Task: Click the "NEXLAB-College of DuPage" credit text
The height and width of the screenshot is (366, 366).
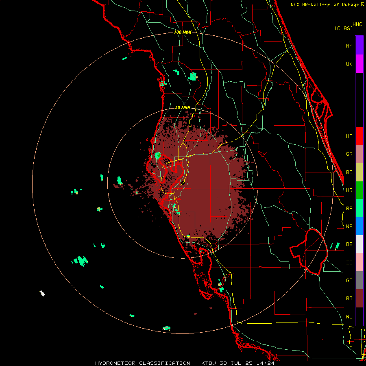Action: [325, 4]
